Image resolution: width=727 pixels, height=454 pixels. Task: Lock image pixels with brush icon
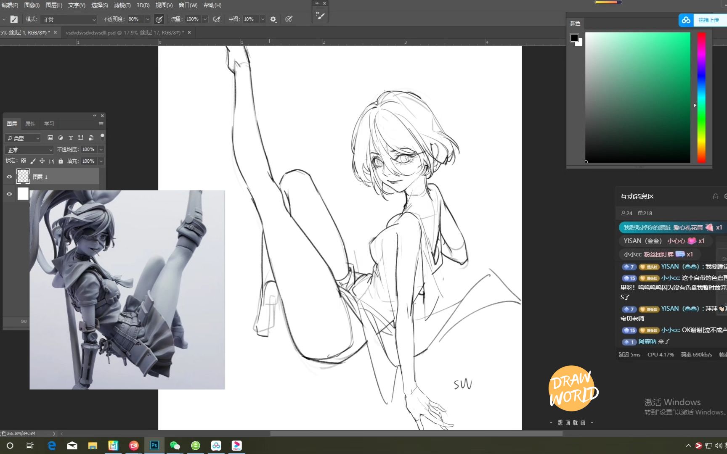[33, 161]
